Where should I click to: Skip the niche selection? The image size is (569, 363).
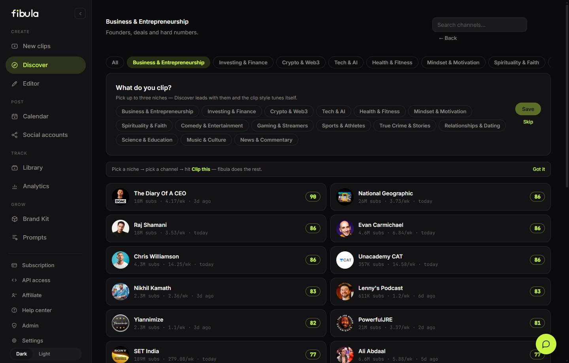click(528, 122)
